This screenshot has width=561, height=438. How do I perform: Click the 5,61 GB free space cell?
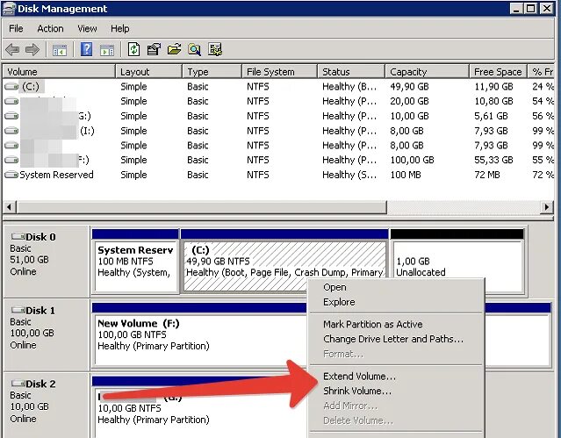coord(491,116)
